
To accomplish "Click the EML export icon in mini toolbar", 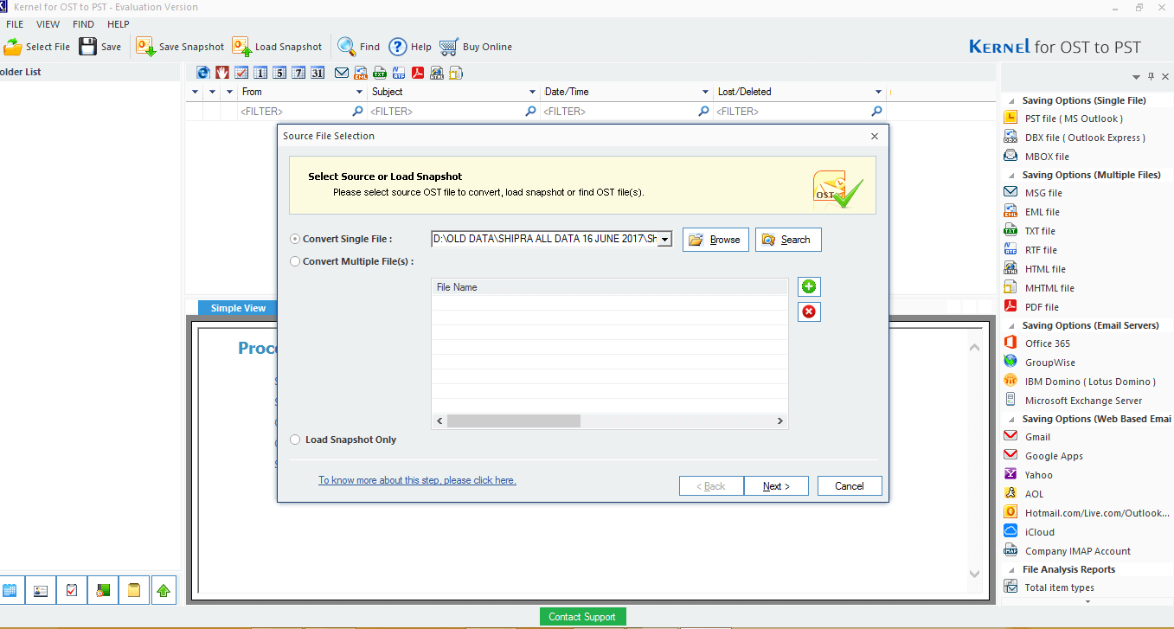I will [361, 73].
